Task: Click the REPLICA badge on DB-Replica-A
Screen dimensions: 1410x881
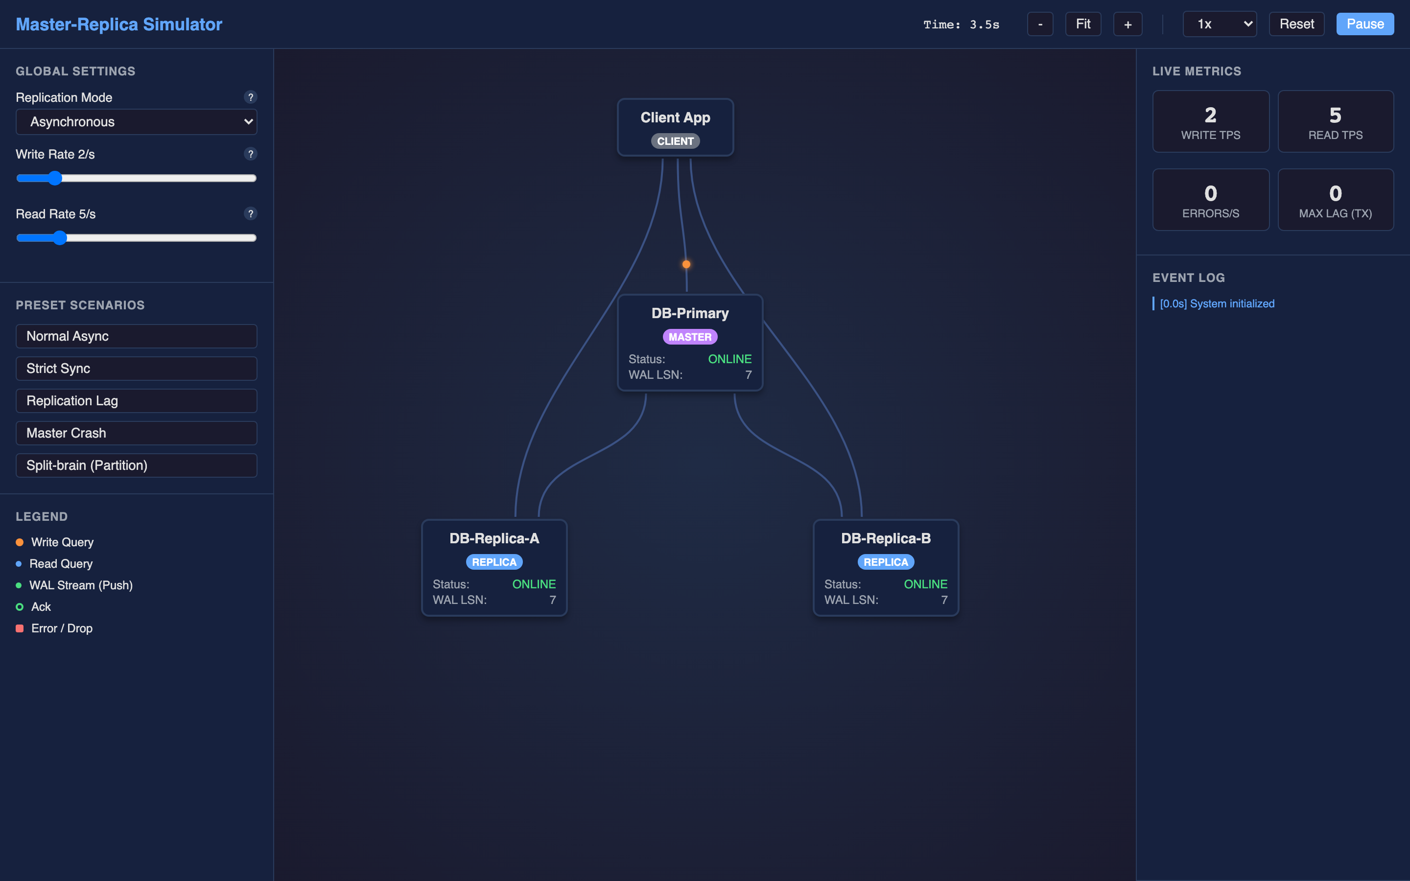Action: [494, 562]
